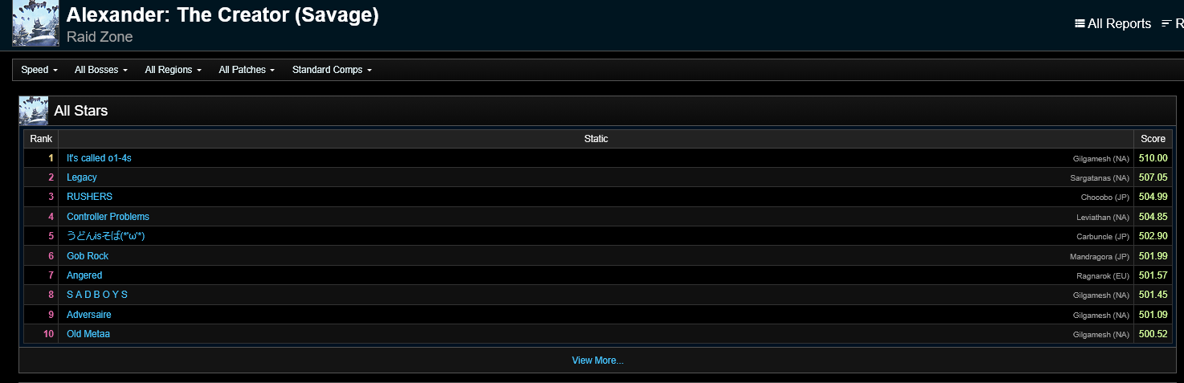Click score 504.99
1184x383 pixels.
click(x=1153, y=197)
